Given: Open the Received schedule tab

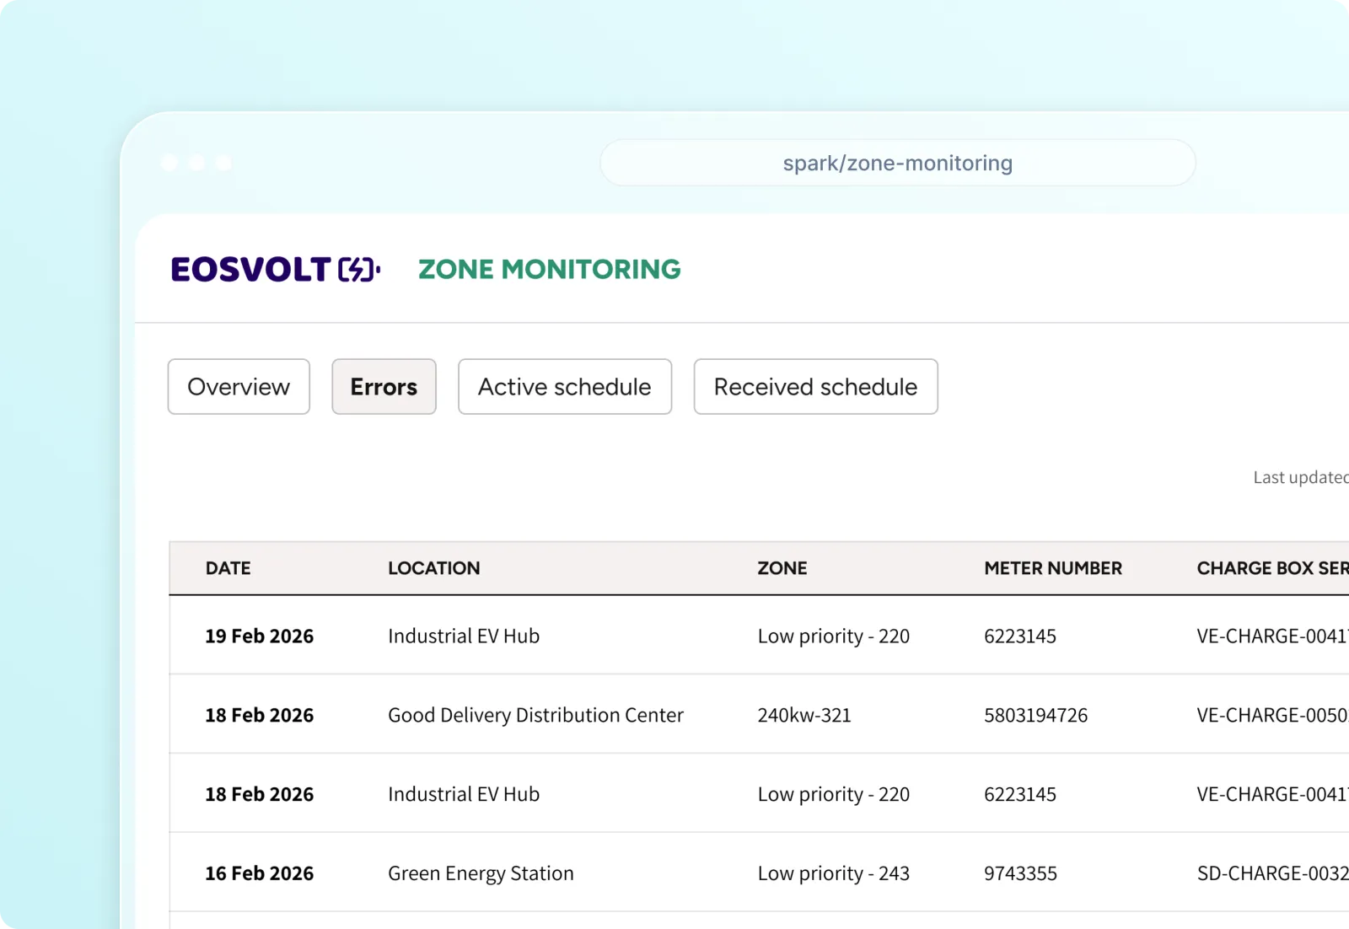Looking at the screenshot, I should [815, 387].
